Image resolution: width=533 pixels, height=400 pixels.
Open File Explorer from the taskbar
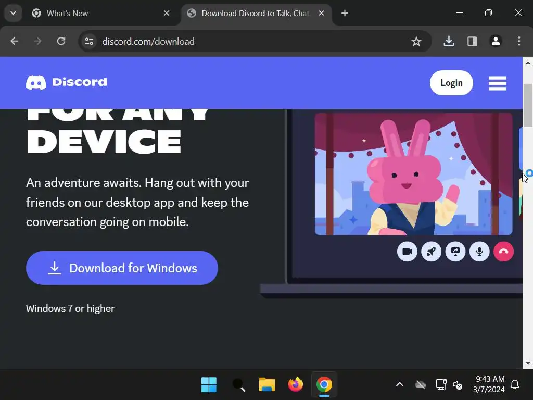coord(267,385)
